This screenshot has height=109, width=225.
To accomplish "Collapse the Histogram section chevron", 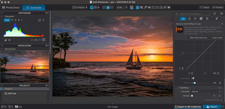I will click(2, 16).
